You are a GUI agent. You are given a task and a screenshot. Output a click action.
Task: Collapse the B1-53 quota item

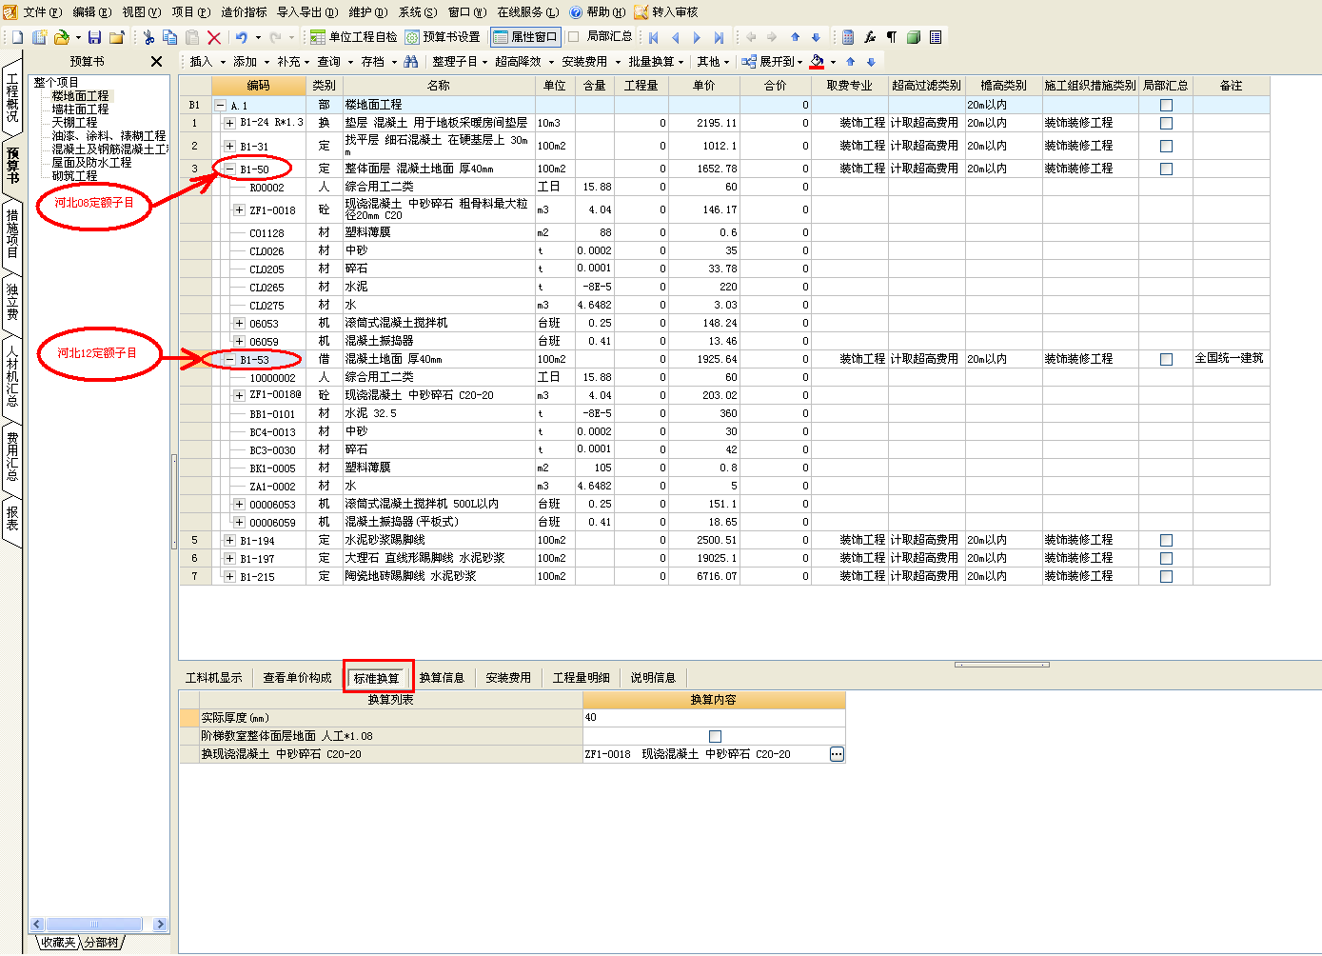pyautogui.click(x=229, y=359)
